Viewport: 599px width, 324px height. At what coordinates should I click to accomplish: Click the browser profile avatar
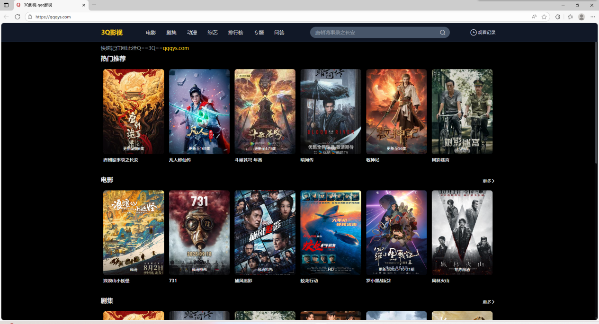coord(581,17)
